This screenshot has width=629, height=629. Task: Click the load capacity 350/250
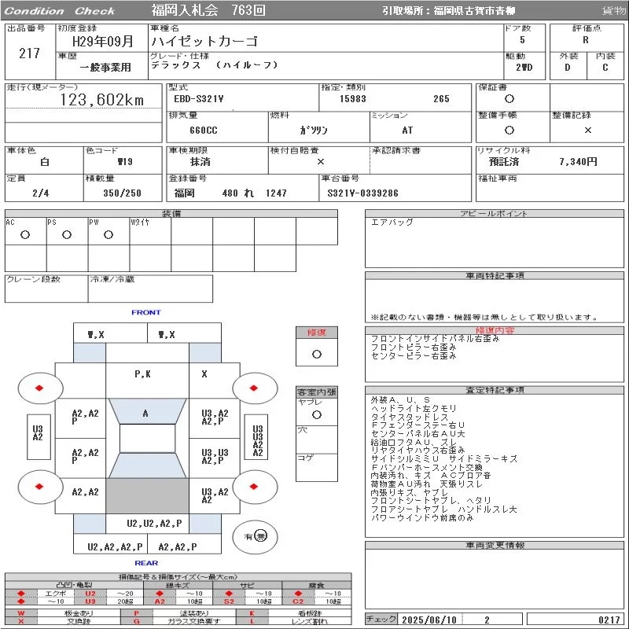click(123, 193)
